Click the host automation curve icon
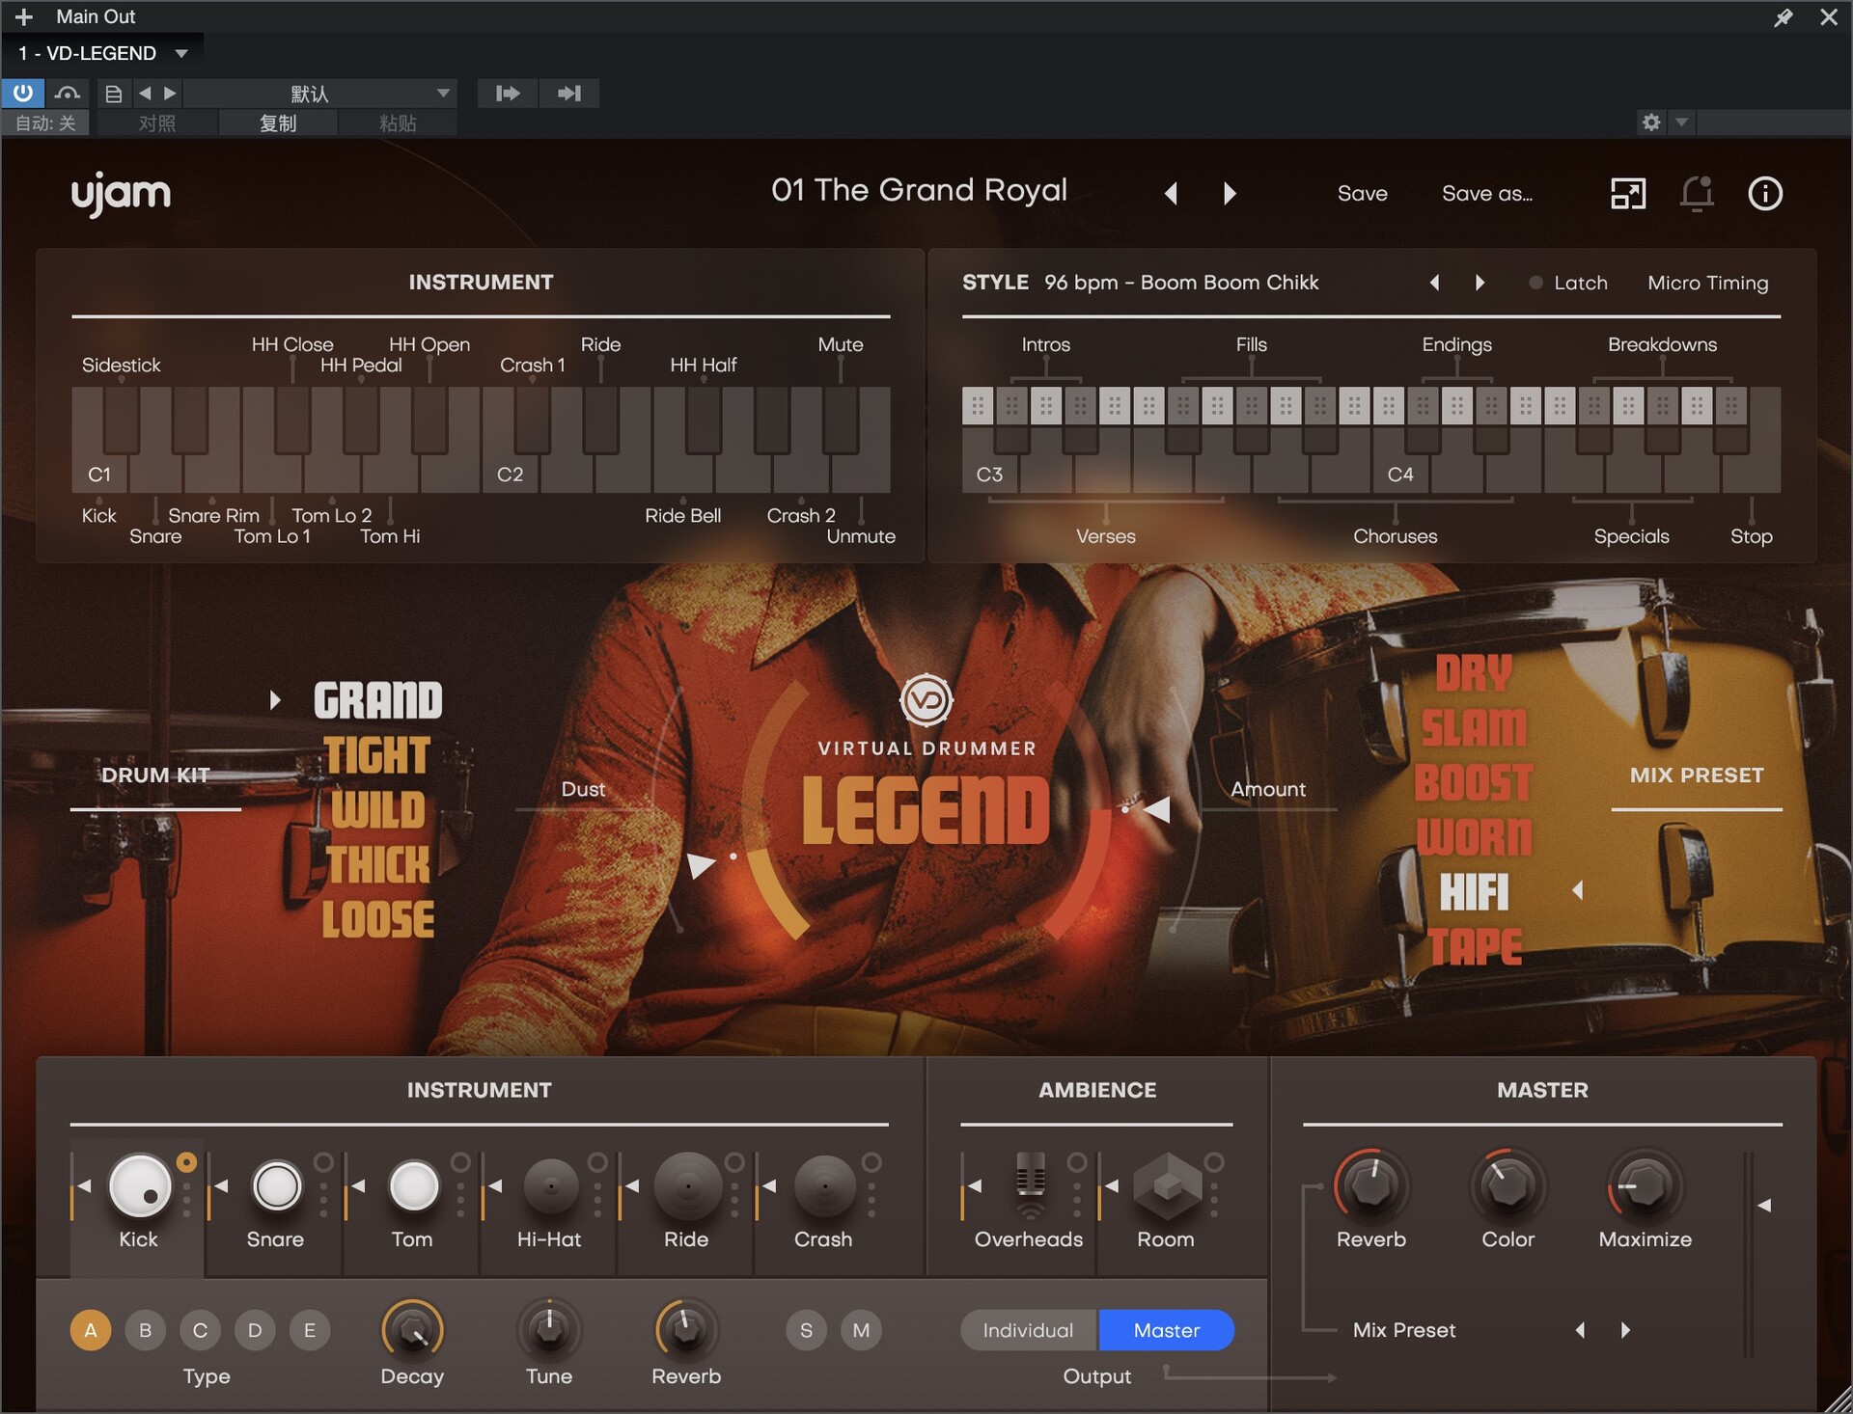This screenshot has height=1414, width=1853. pos(67,94)
